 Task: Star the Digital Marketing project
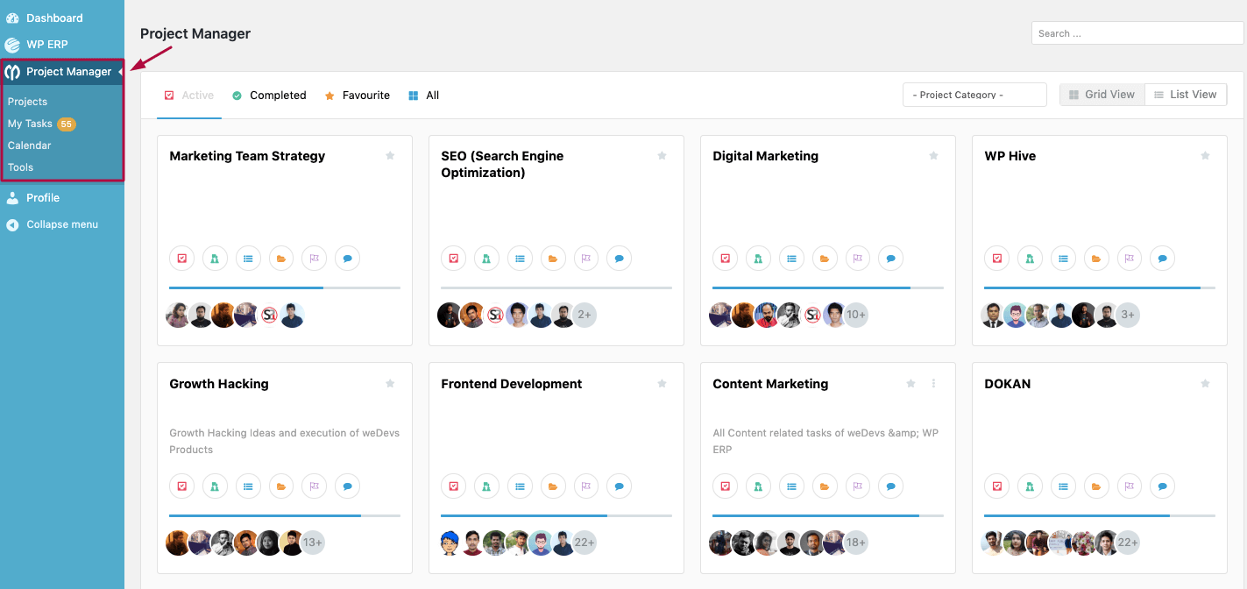click(x=933, y=155)
